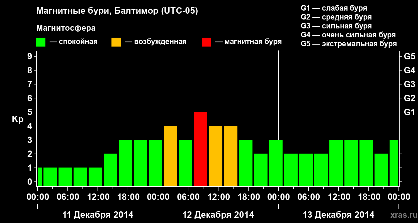The height and width of the screenshot is (223, 418).
Task: Click the '12 Декабря 2014' date label
Action: (x=218, y=215)
